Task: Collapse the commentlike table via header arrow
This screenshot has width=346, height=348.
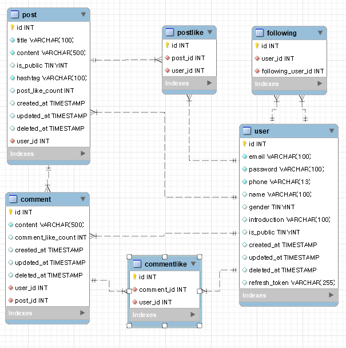Action: (x=193, y=264)
